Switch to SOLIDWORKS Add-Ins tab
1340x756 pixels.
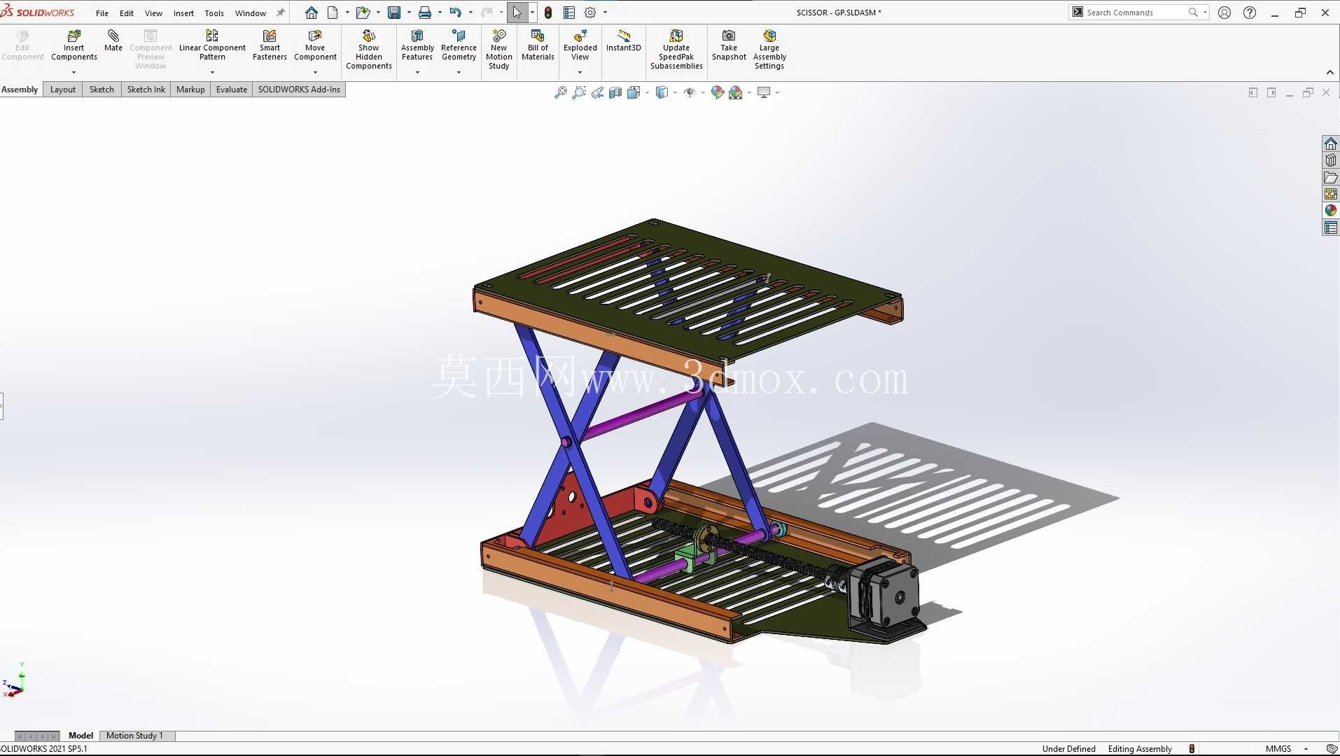(299, 90)
